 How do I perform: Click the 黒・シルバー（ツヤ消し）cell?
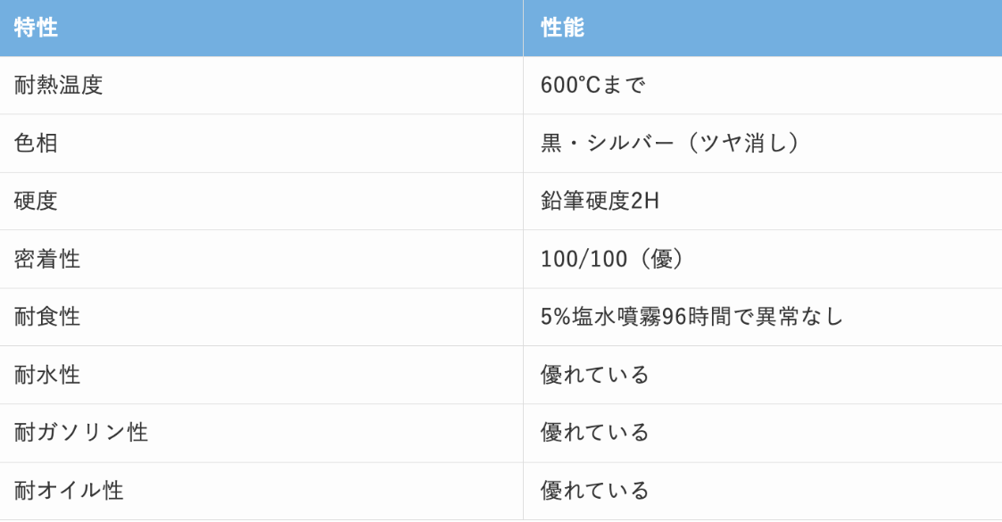(x=670, y=143)
